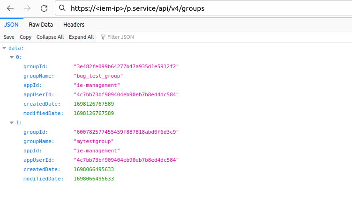
Task: Click the first groupId value string
Action: pos(126,66)
